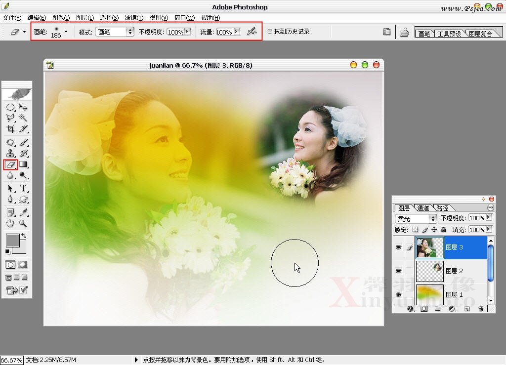Open the 工具预设 palette tab

point(449,34)
